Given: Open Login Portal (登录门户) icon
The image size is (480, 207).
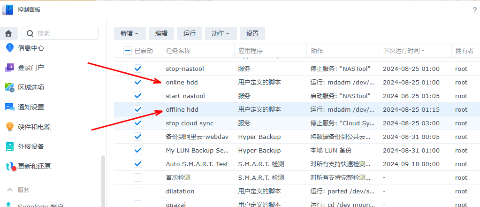Looking at the screenshot, I should [10, 68].
